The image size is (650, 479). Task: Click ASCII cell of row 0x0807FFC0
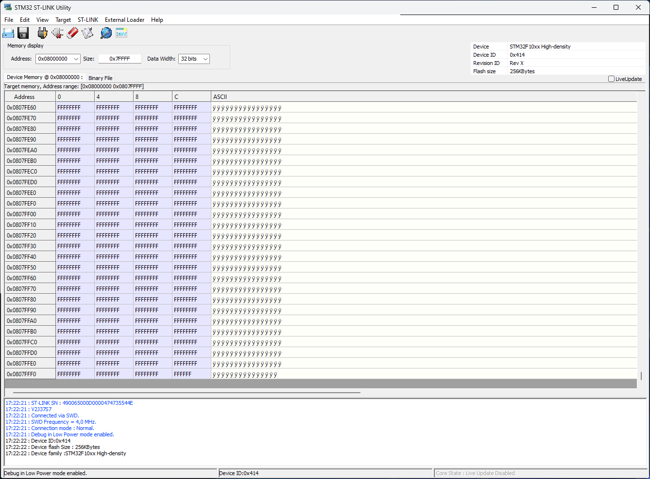coord(424,342)
